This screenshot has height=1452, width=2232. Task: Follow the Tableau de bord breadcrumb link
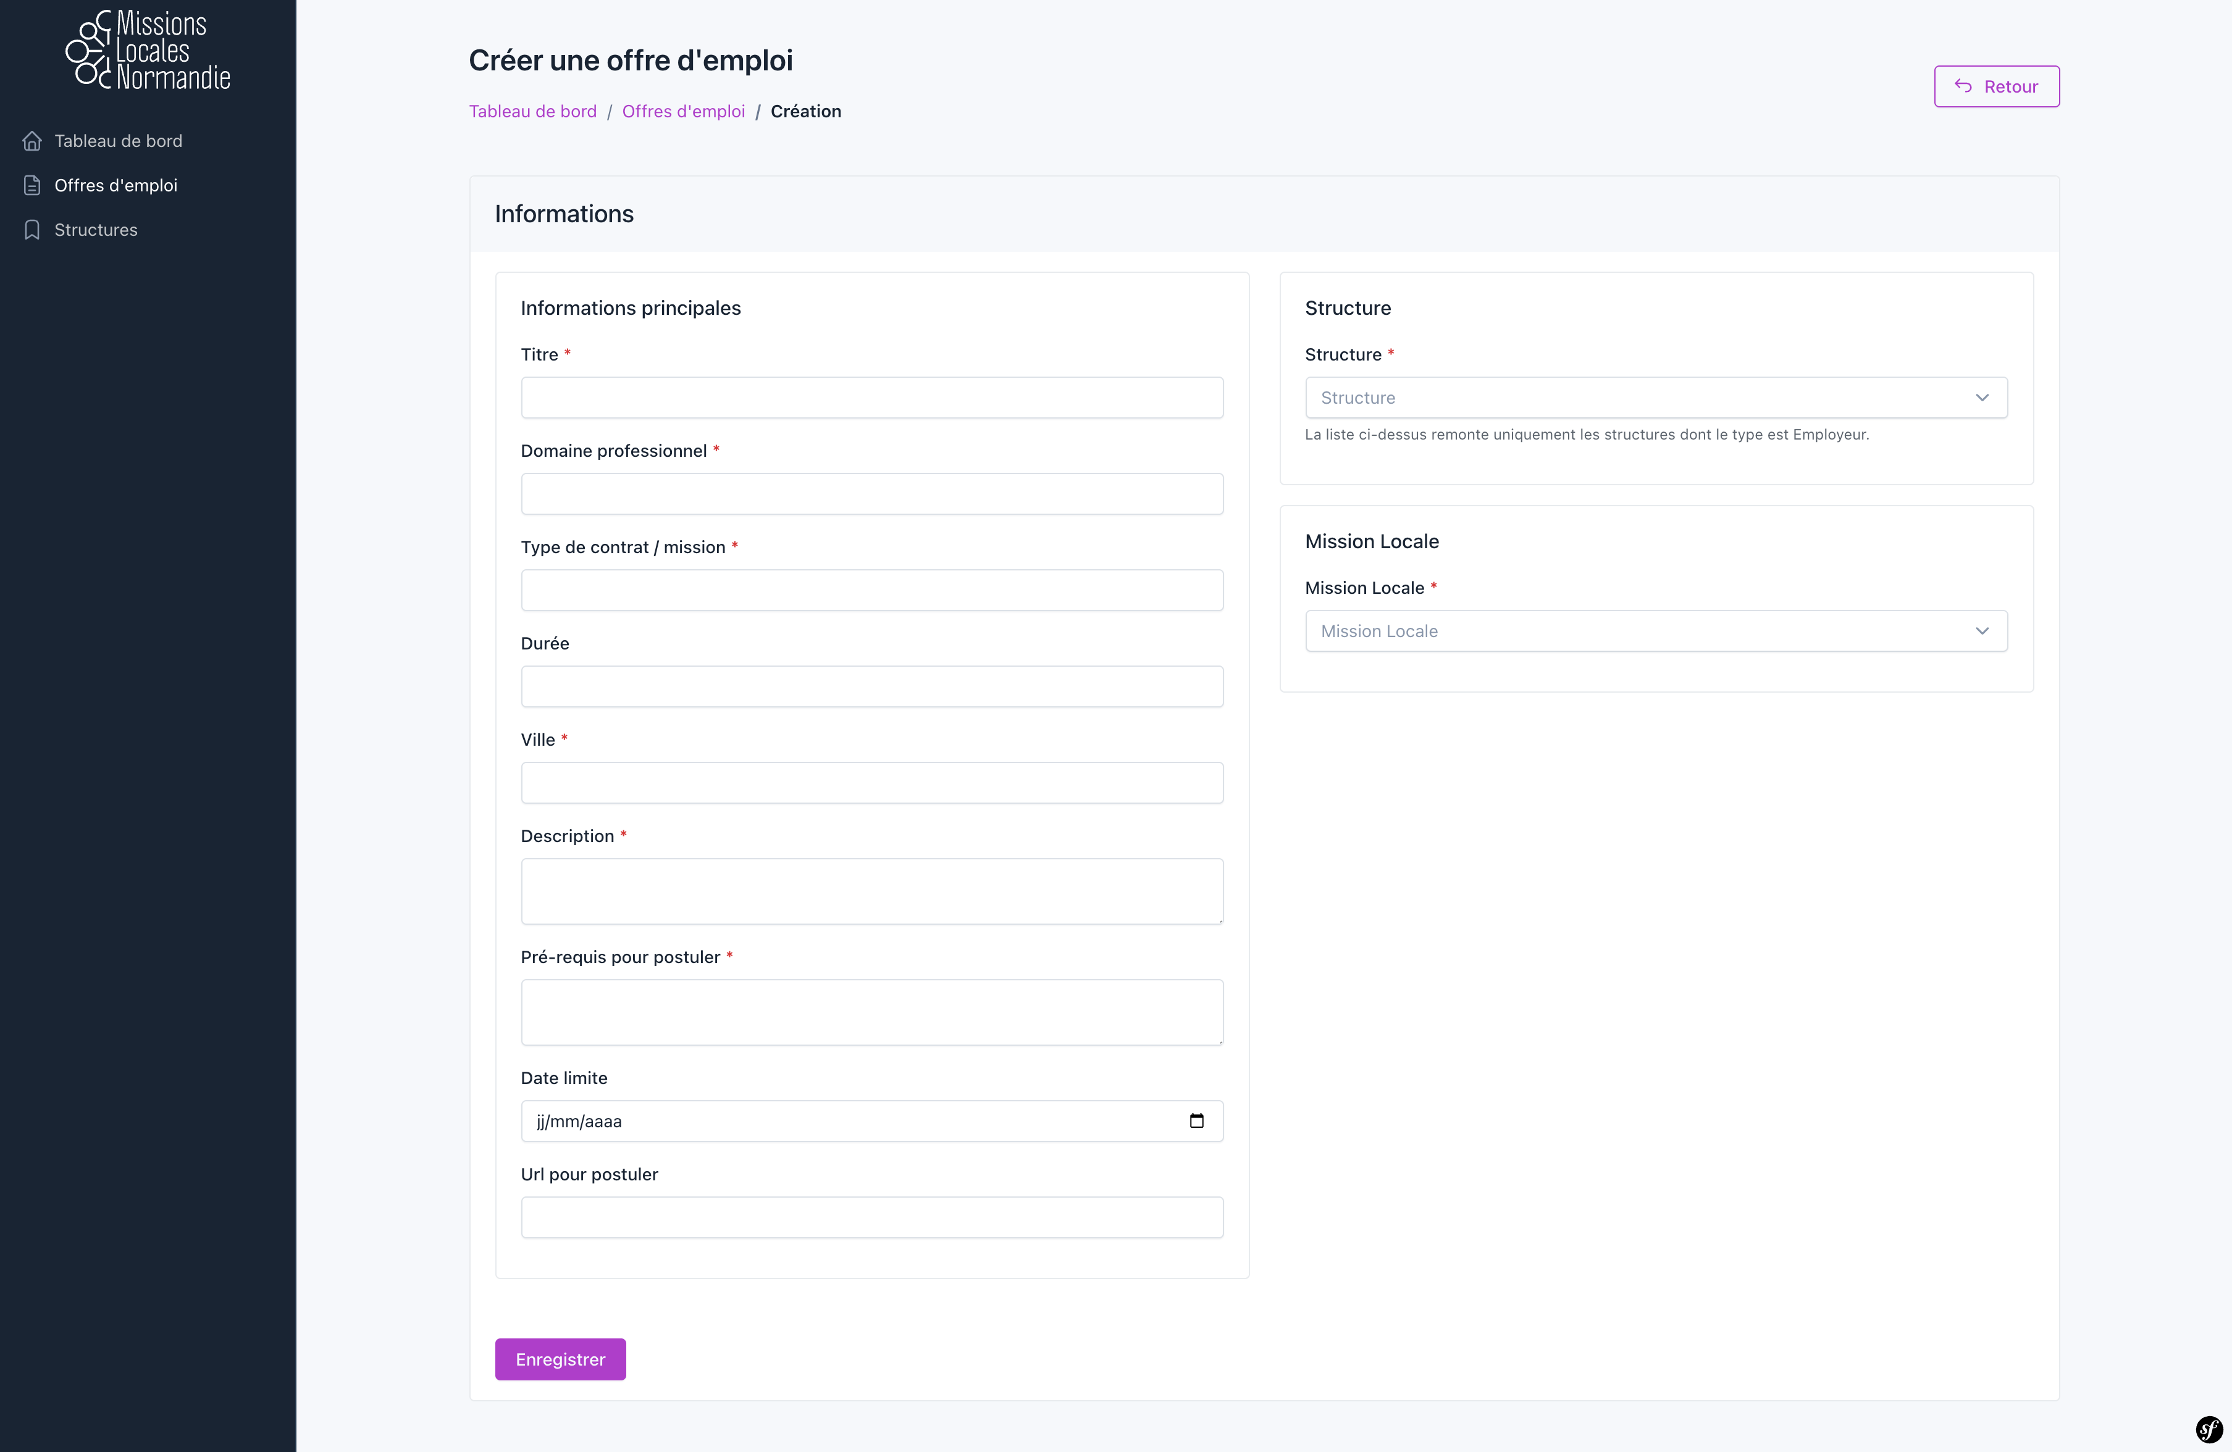pos(533,112)
